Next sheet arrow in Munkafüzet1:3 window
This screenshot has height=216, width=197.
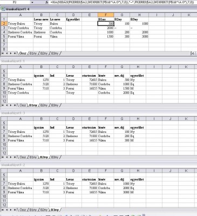[11, 157]
